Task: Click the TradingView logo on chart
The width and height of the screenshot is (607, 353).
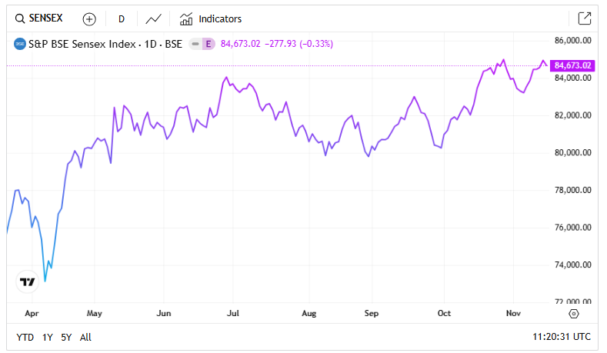Action: pos(27,282)
